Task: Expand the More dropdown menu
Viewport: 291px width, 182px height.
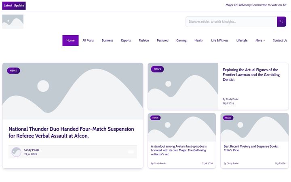Action: coord(260,40)
